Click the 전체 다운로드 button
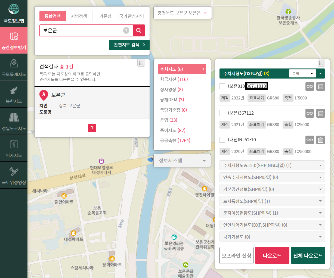Image resolution: width=334 pixels, height=278 pixels. coord(308,255)
